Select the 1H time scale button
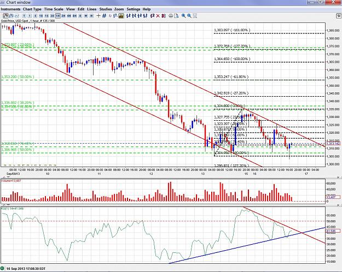 [x=57, y=16]
